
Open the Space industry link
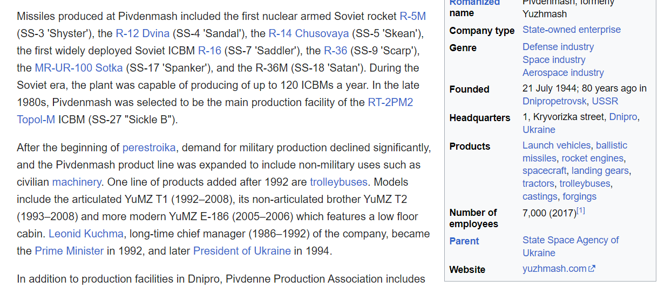pos(554,60)
